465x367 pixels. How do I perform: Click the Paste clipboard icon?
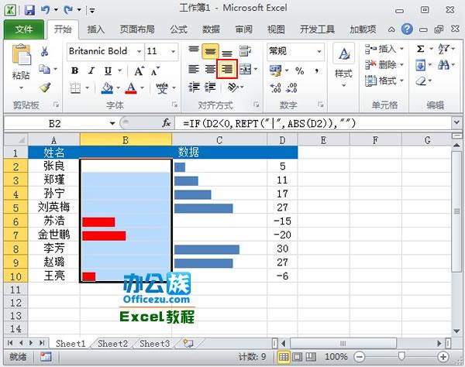[22, 54]
